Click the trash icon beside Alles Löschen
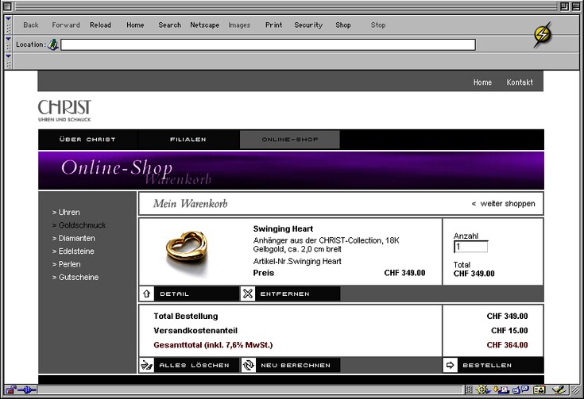The height and width of the screenshot is (399, 584). click(x=146, y=365)
